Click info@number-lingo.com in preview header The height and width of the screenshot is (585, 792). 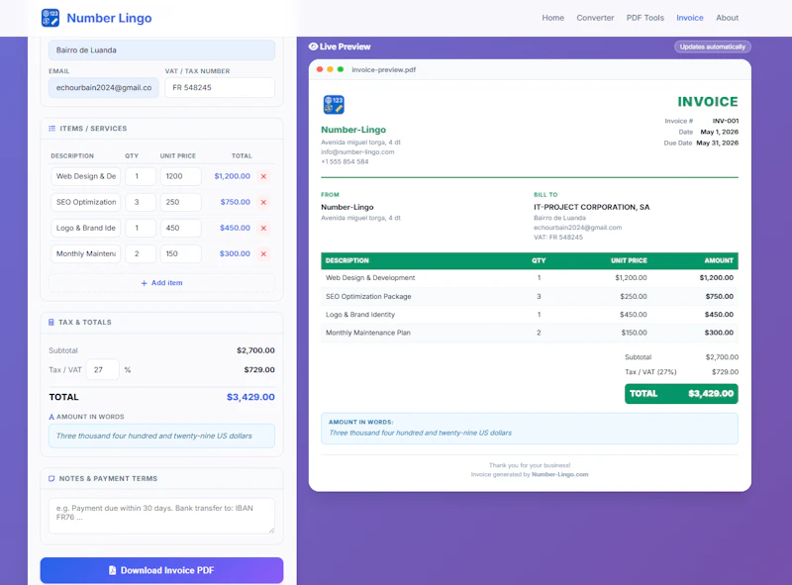pos(357,152)
